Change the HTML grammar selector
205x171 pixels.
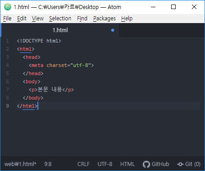[128, 164]
